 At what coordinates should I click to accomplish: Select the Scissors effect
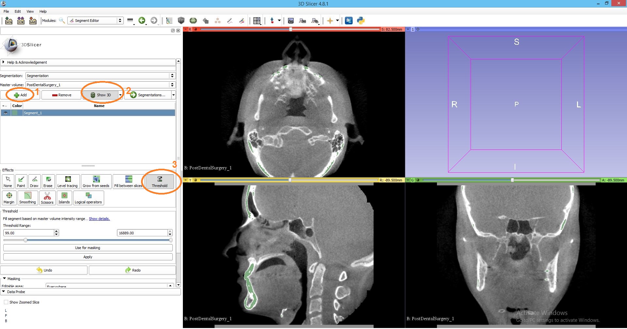(x=47, y=198)
